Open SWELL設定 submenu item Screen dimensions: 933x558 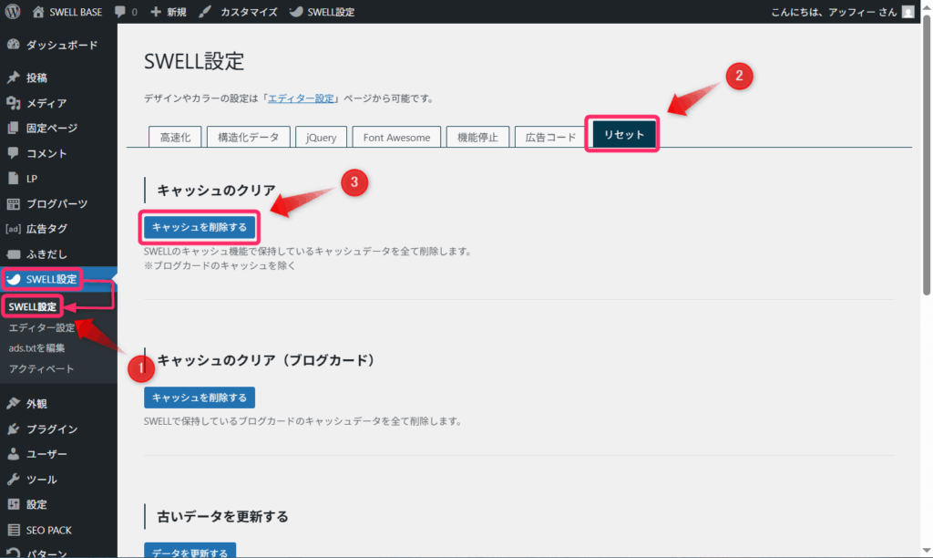click(x=32, y=306)
